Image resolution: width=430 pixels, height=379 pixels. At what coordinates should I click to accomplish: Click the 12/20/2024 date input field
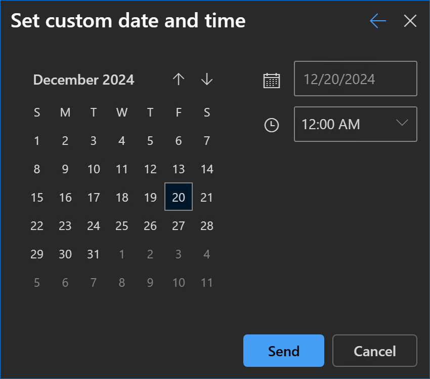click(356, 79)
